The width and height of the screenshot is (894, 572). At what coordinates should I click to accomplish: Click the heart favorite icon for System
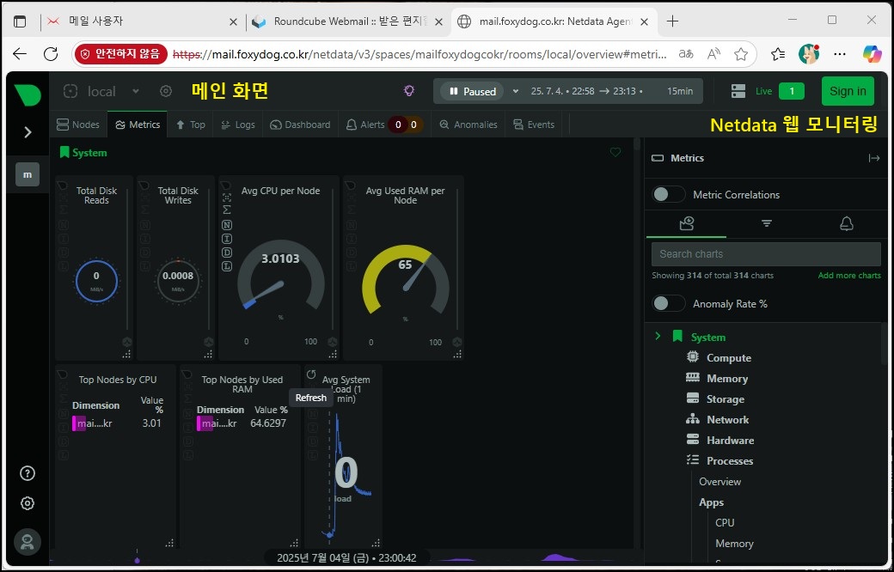[615, 152]
